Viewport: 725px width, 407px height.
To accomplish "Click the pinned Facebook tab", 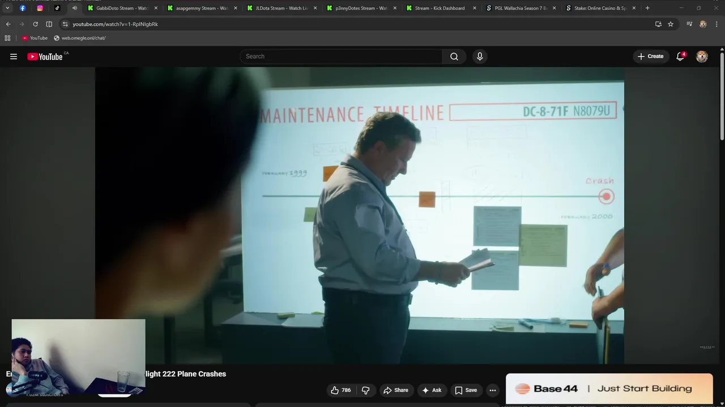I will 23,8.
